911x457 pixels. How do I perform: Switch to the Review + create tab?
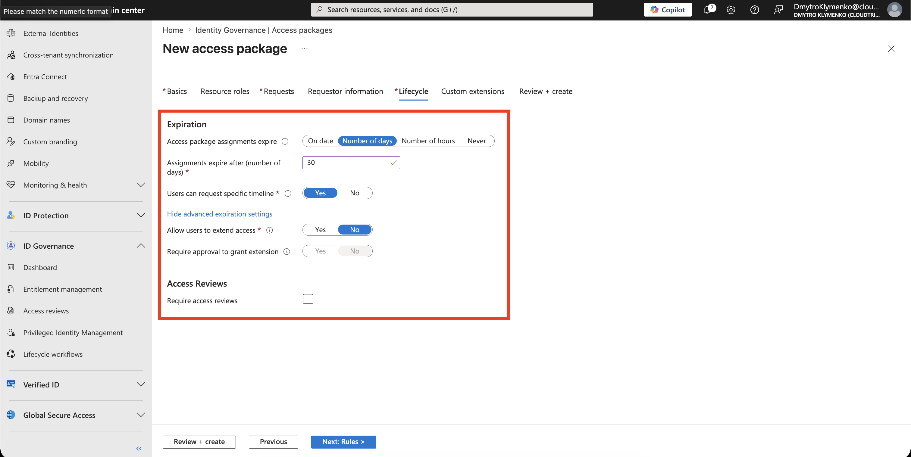tap(546, 91)
